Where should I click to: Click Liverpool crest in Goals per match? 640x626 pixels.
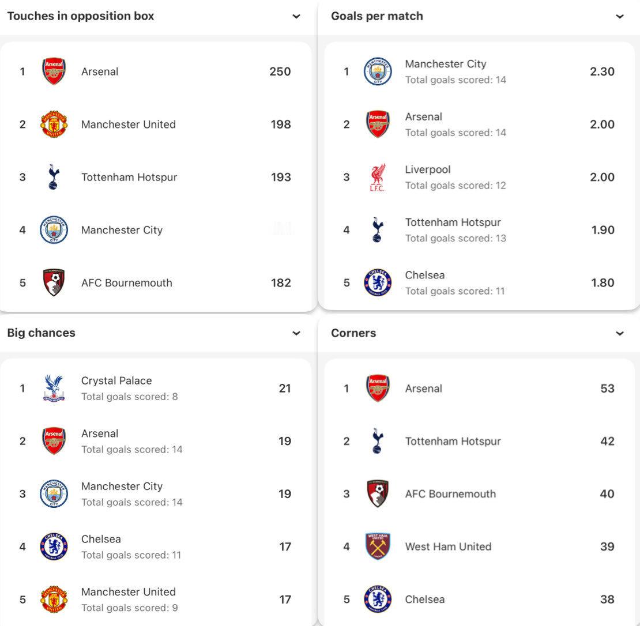pos(378,178)
